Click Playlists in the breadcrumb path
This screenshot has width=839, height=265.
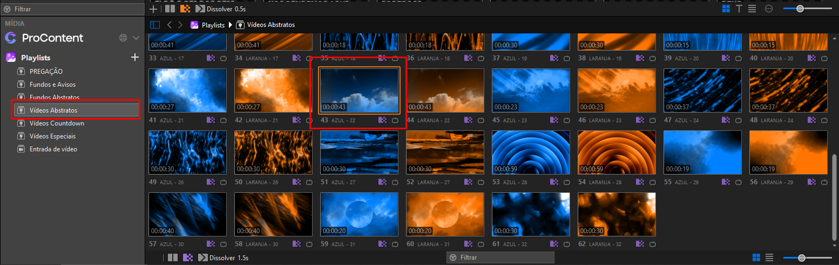tap(213, 25)
